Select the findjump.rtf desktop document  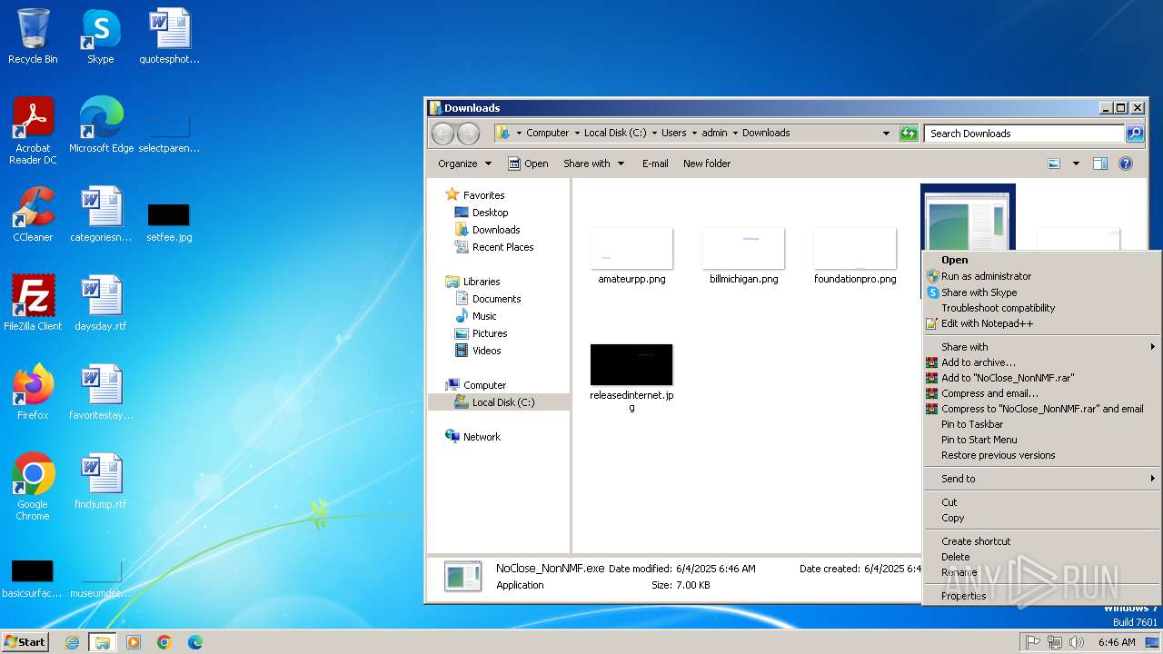coord(101,481)
